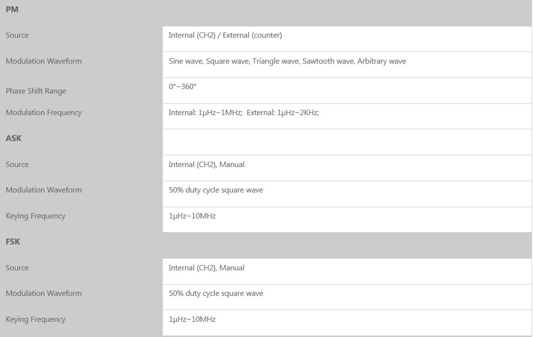Image resolution: width=533 pixels, height=337 pixels.
Task: Click the Modulation Waveform label under PM
Action: (x=44, y=61)
